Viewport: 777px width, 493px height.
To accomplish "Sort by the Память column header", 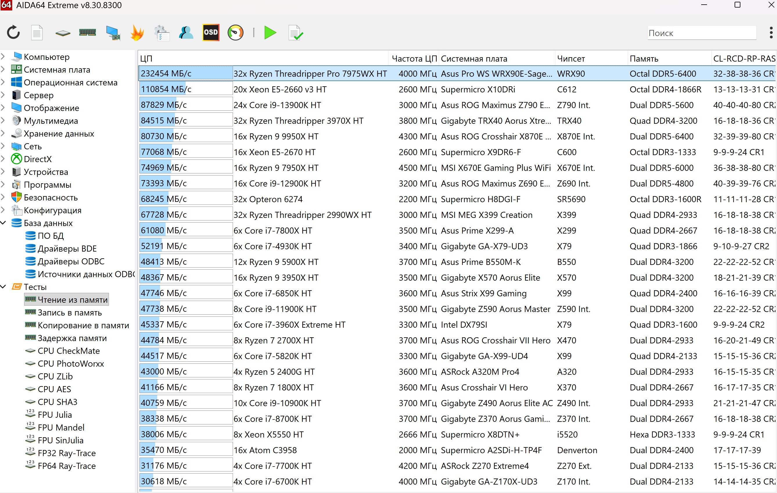I will click(670, 58).
